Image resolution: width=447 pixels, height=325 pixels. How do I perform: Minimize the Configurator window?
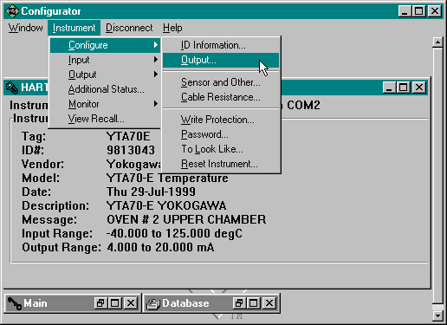[405, 11]
